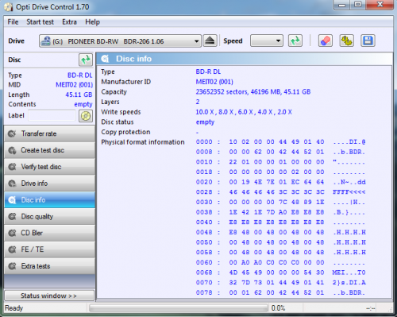Select Disc info page

[50, 200]
